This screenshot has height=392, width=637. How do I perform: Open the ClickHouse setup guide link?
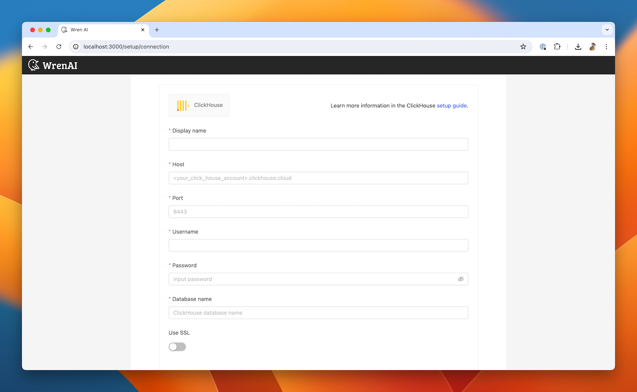coord(452,106)
